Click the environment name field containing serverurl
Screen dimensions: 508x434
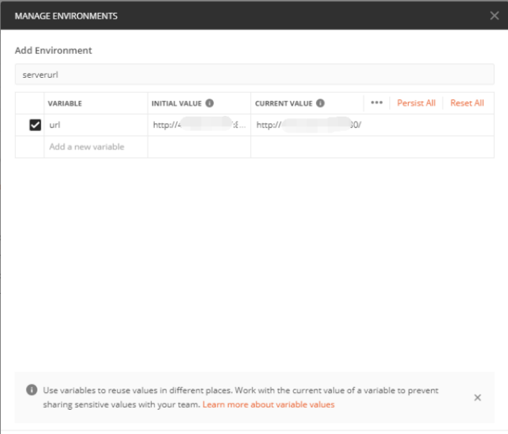point(254,75)
